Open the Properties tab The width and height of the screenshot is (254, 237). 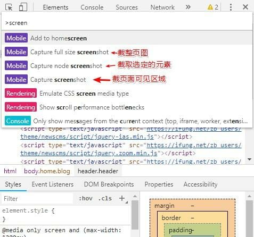(x=159, y=184)
